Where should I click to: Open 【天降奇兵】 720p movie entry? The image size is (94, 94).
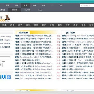pyautogui.click(x=80, y=60)
